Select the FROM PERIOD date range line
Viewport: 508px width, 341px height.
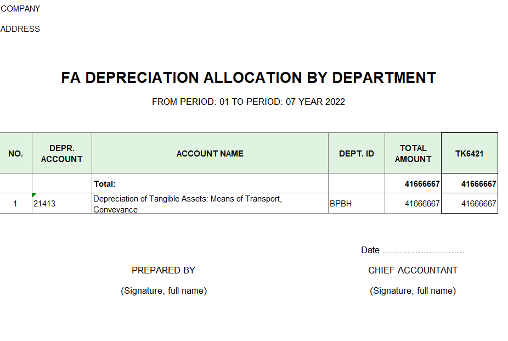pyautogui.click(x=249, y=102)
